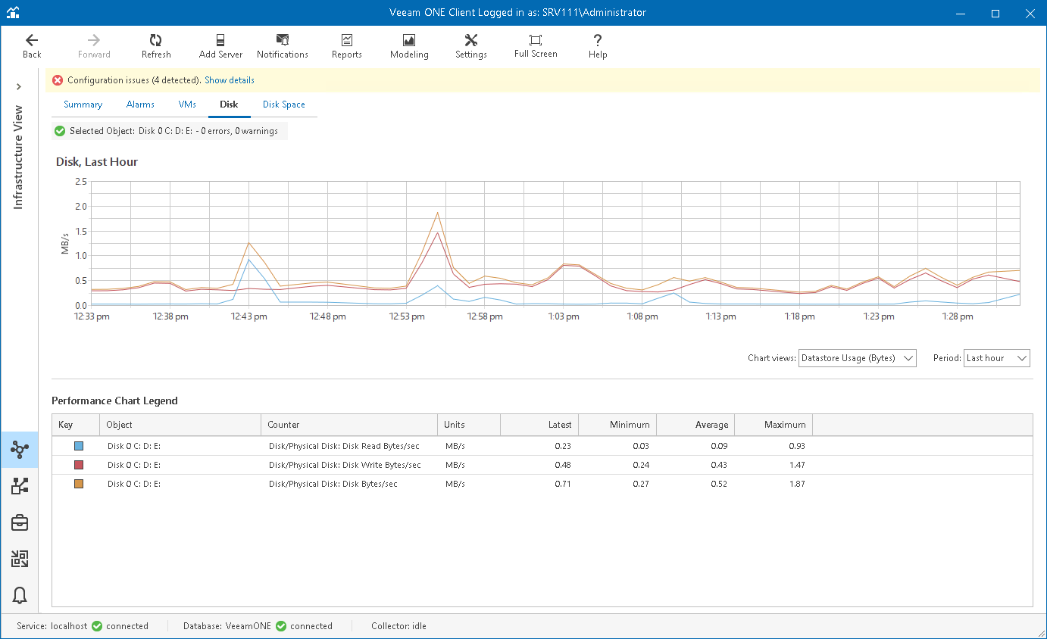Click the red configuration issues error icon
The image size is (1047, 639).
(x=58, y=80)
